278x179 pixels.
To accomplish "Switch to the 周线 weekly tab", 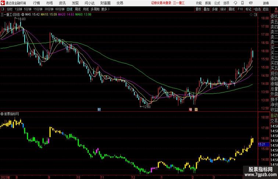I will coord(78,9).
